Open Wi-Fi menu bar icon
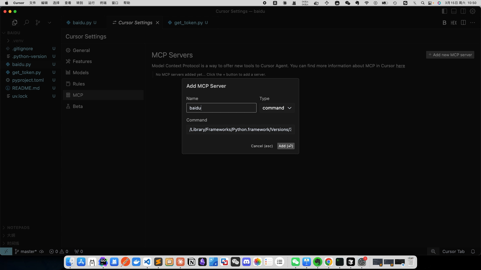Viewport: 481px width, 270px height. [x=367, y=3]
